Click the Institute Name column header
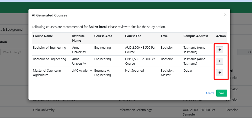This screenshot has width=252, height=118. tap(78, 38)
